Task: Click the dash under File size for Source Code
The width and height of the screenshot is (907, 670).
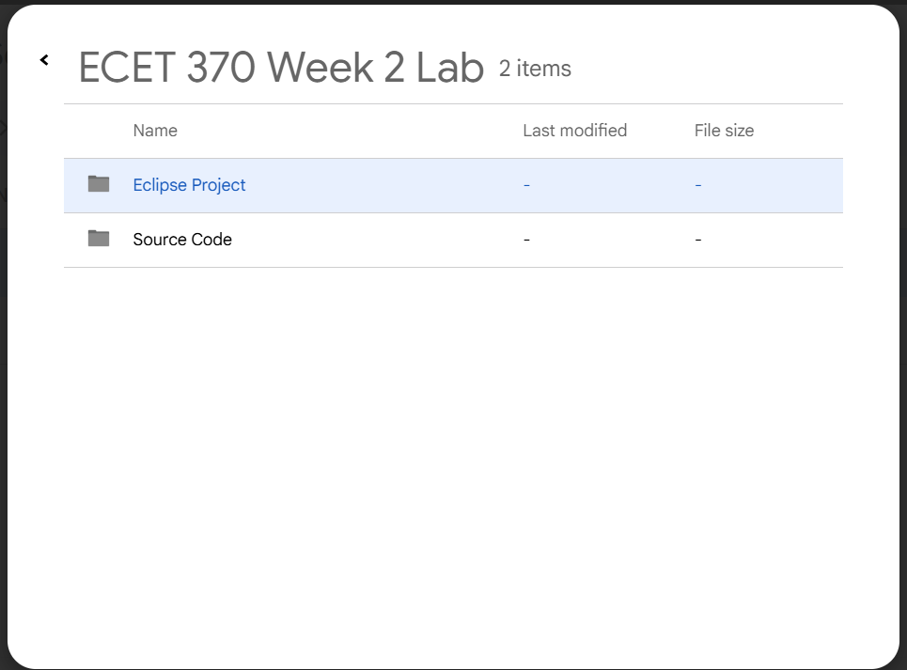Action: pyautogui.click(x=697, y=239)
